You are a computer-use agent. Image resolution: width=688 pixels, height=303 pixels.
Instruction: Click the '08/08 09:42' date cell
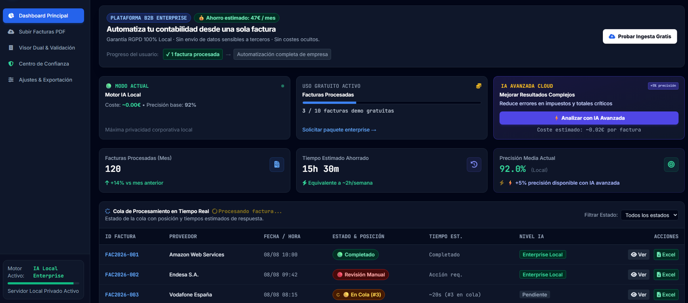(x=281, y=275)
